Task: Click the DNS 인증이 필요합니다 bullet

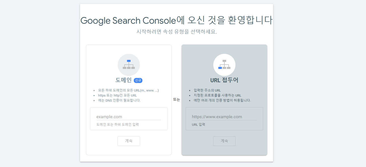Action: pyautogui.click(x=119, y=100)
